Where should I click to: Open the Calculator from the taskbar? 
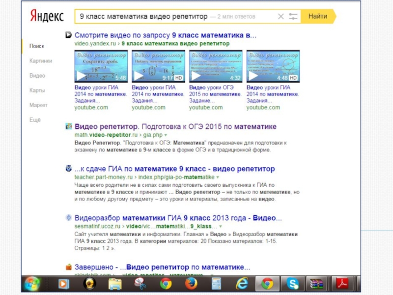(217, 284)
